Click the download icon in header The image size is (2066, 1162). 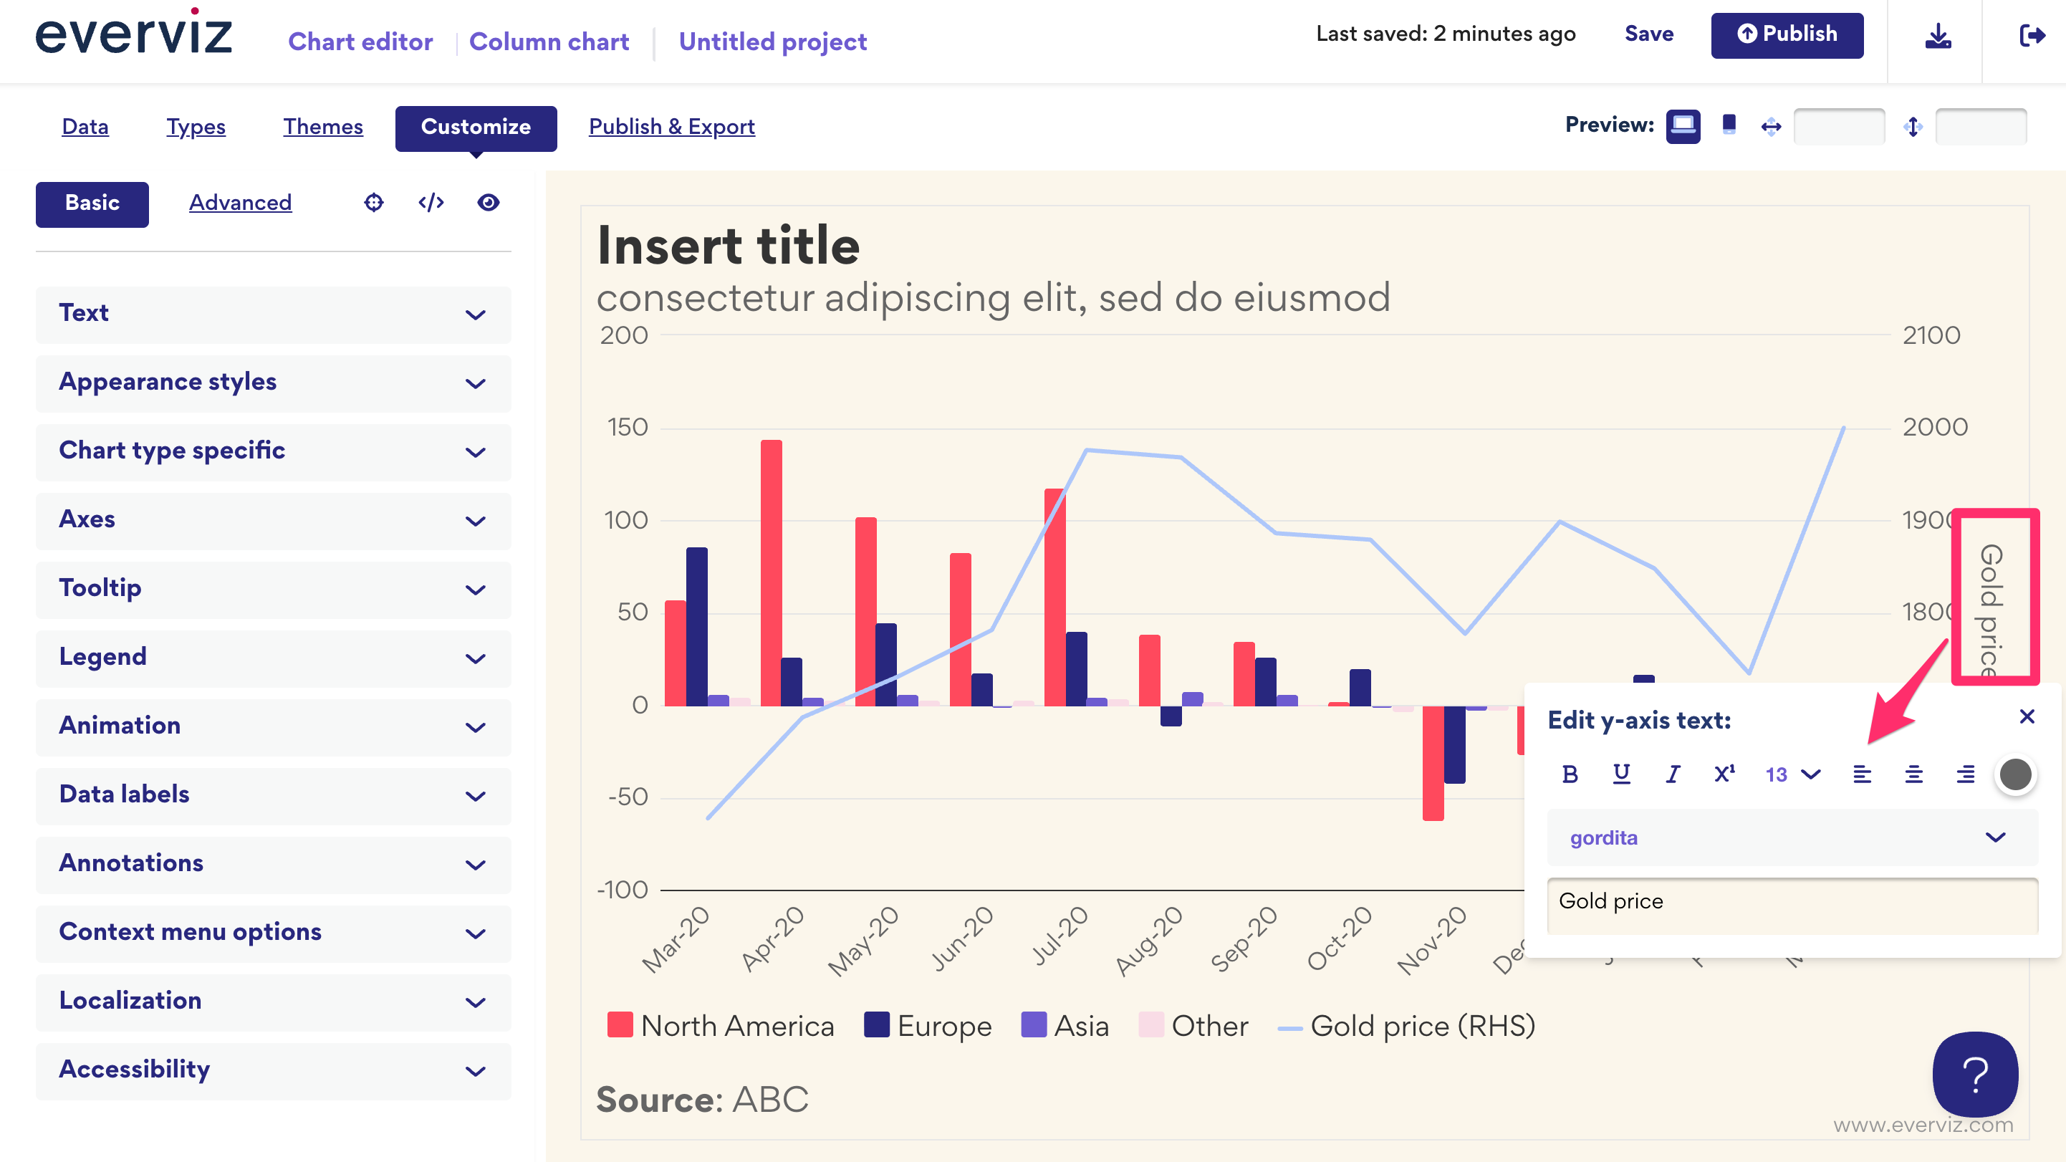point(1937,36)
